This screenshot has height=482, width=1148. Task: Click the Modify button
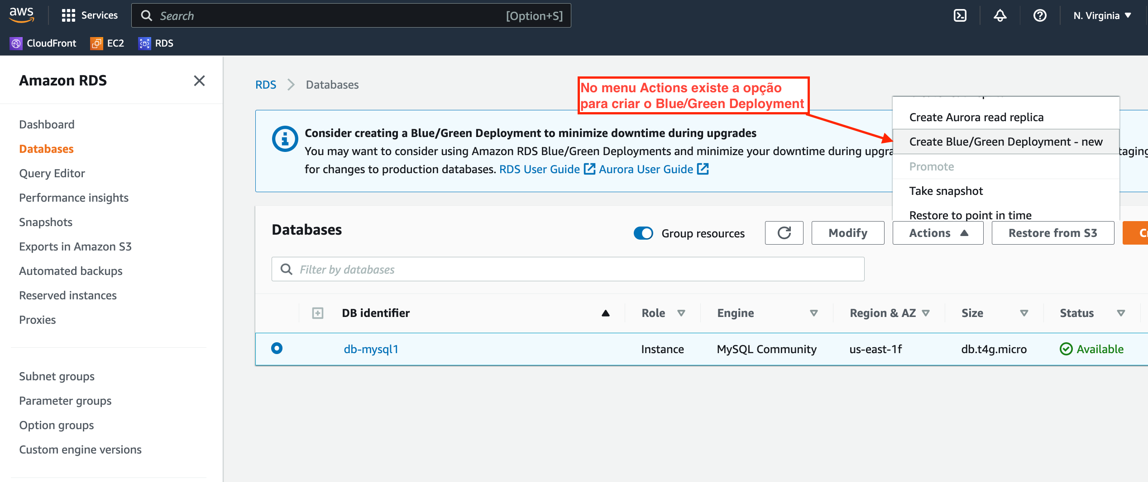(x=847, y=232)
